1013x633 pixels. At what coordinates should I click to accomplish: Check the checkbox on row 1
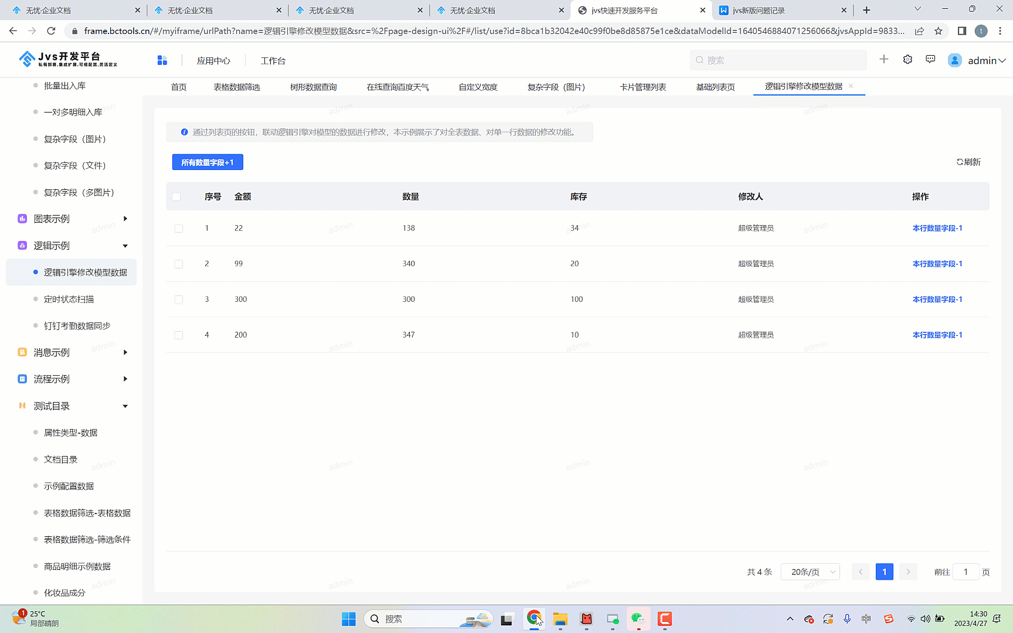point(179,228)
